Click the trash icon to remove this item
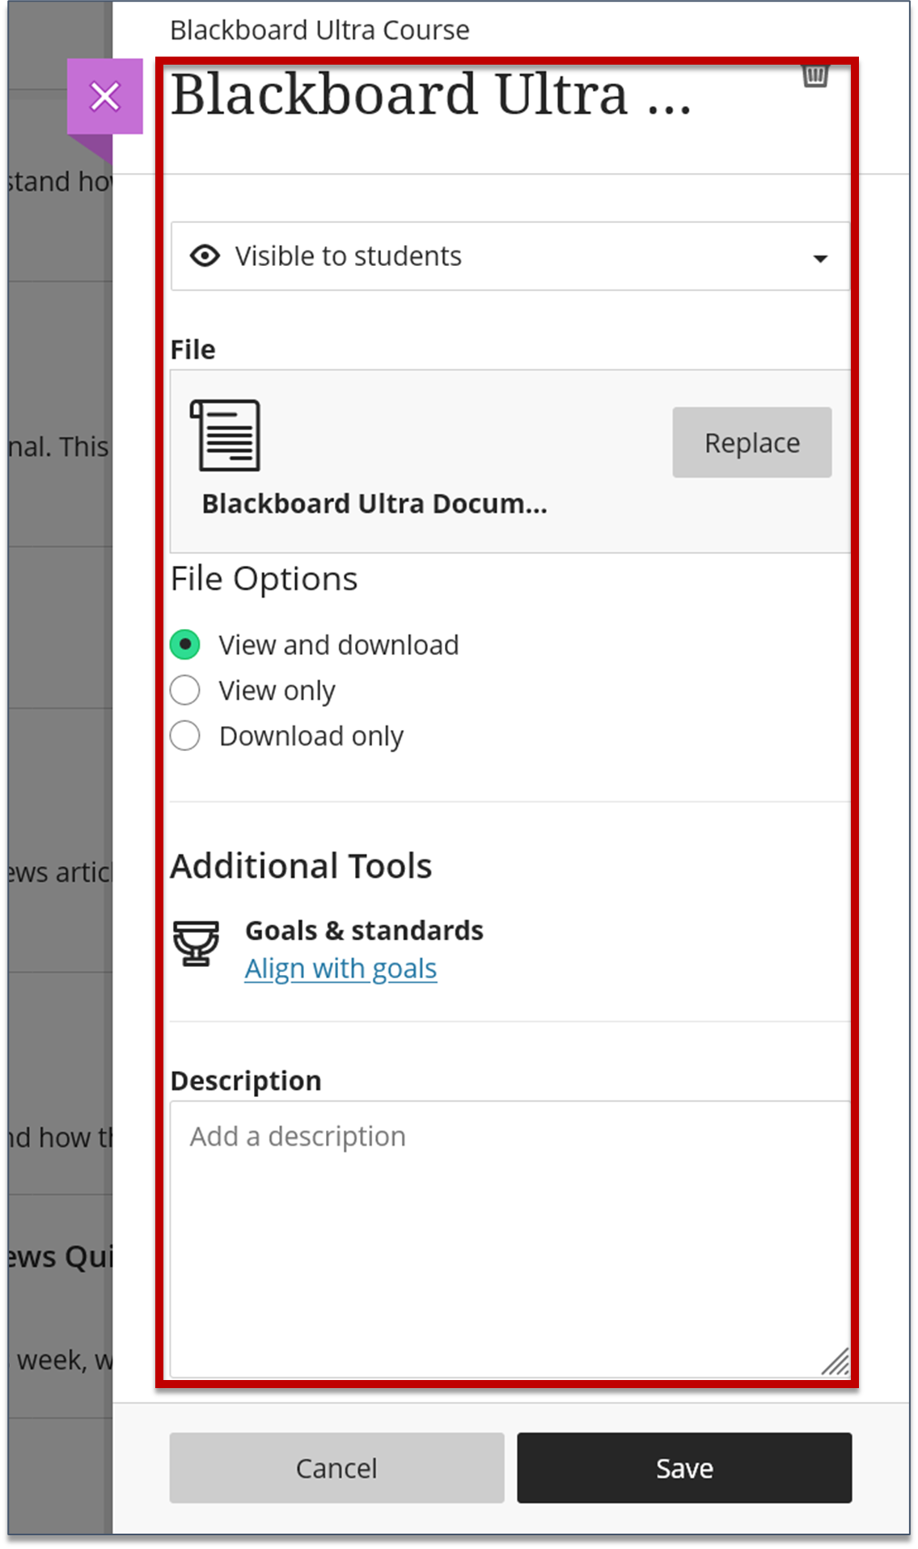The width and height of the screenshot is (918, 1549). 815,74
